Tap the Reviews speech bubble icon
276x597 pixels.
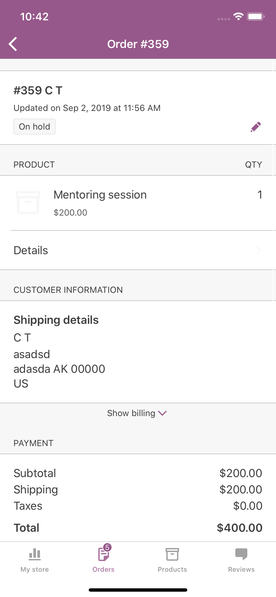click(241, 554)
